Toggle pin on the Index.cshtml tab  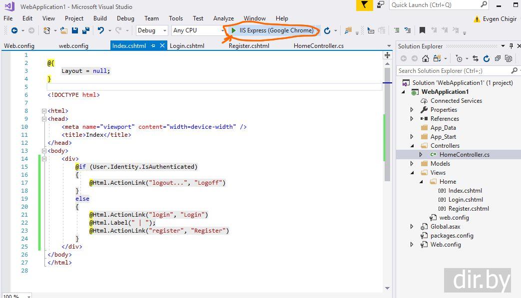[x=153, y=46]
